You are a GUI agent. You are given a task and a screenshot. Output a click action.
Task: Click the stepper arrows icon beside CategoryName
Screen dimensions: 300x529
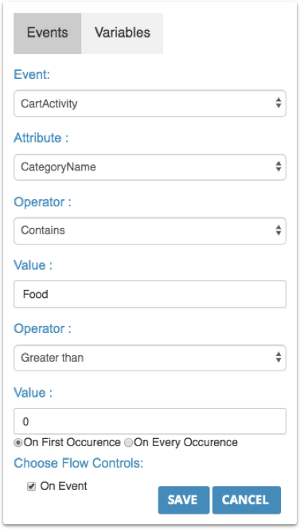click(278, 167)
